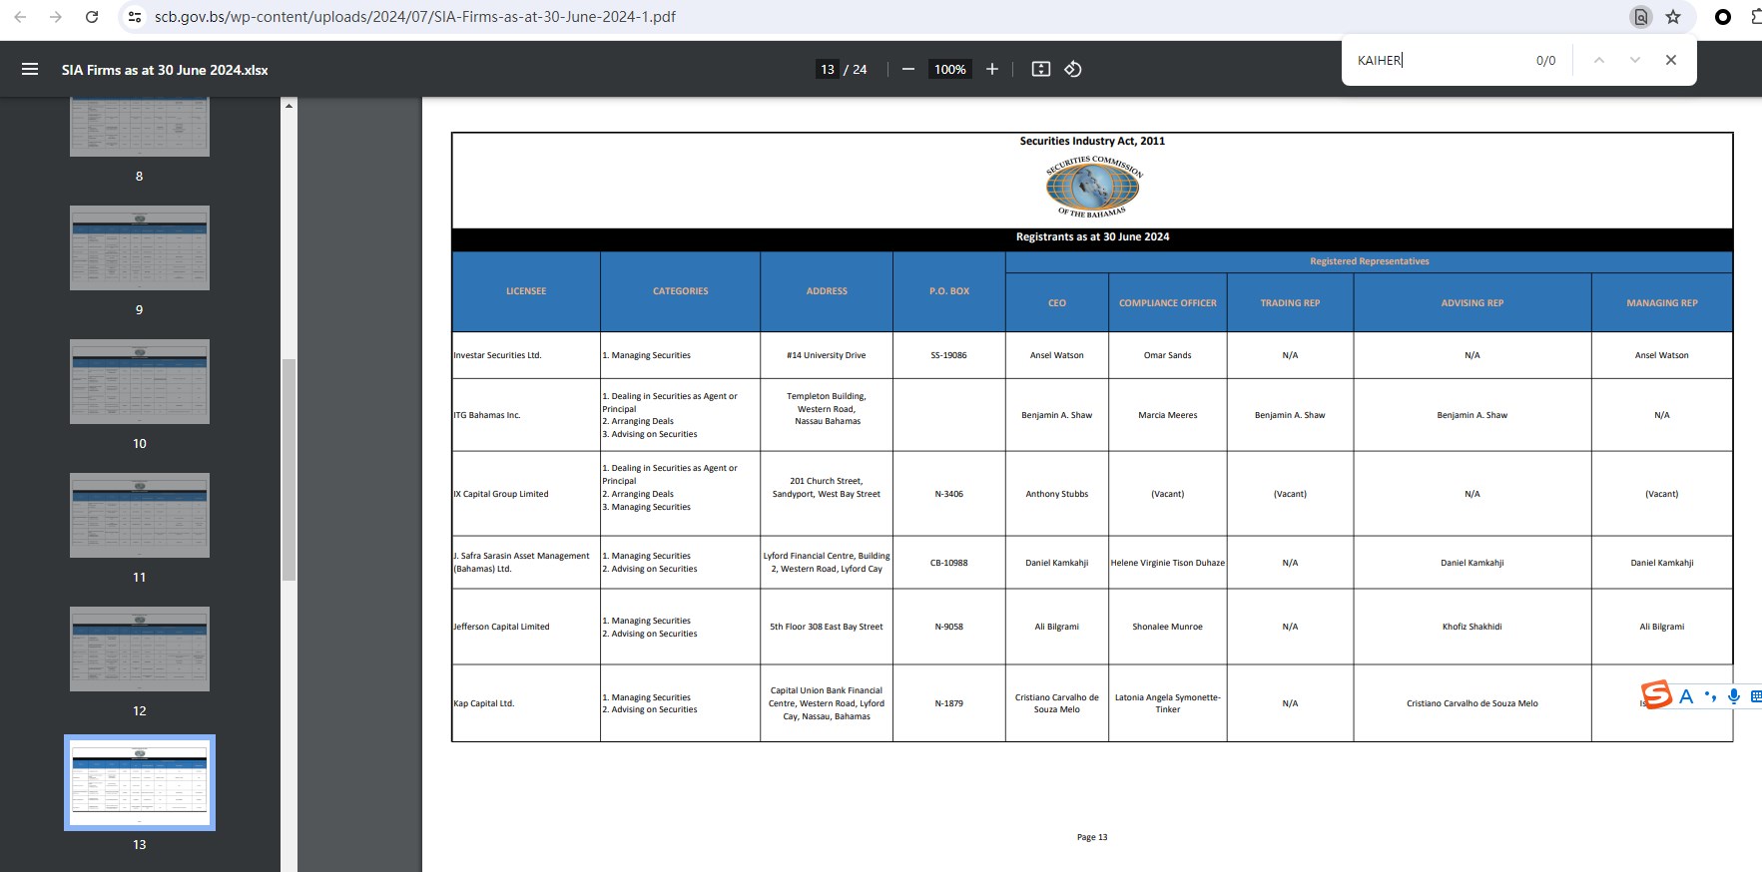The image size is (1762, 872).
Task: Click Kap Capital Ltd. licensee cell
Action: (526, 703)
